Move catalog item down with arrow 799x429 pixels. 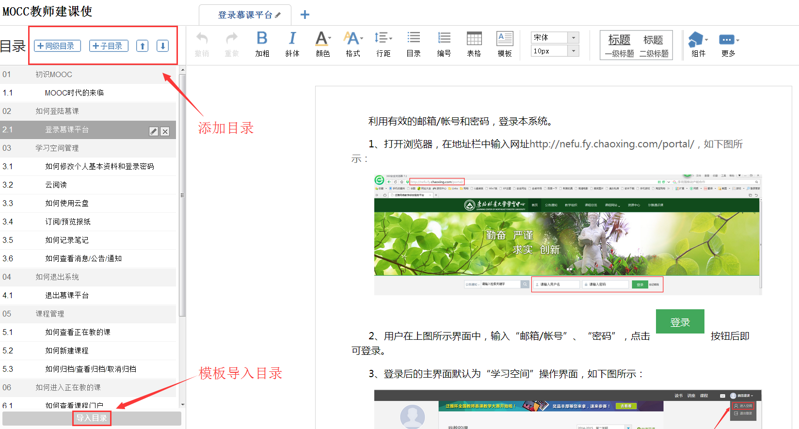163,46
